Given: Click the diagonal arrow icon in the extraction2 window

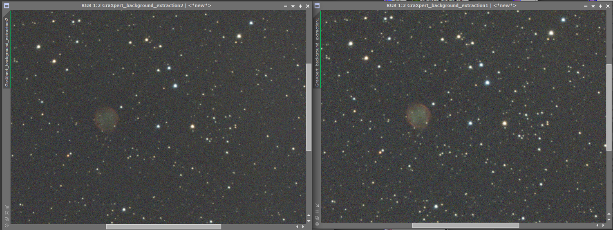Looking at the screenshot, I should click(x=7, y=206).
